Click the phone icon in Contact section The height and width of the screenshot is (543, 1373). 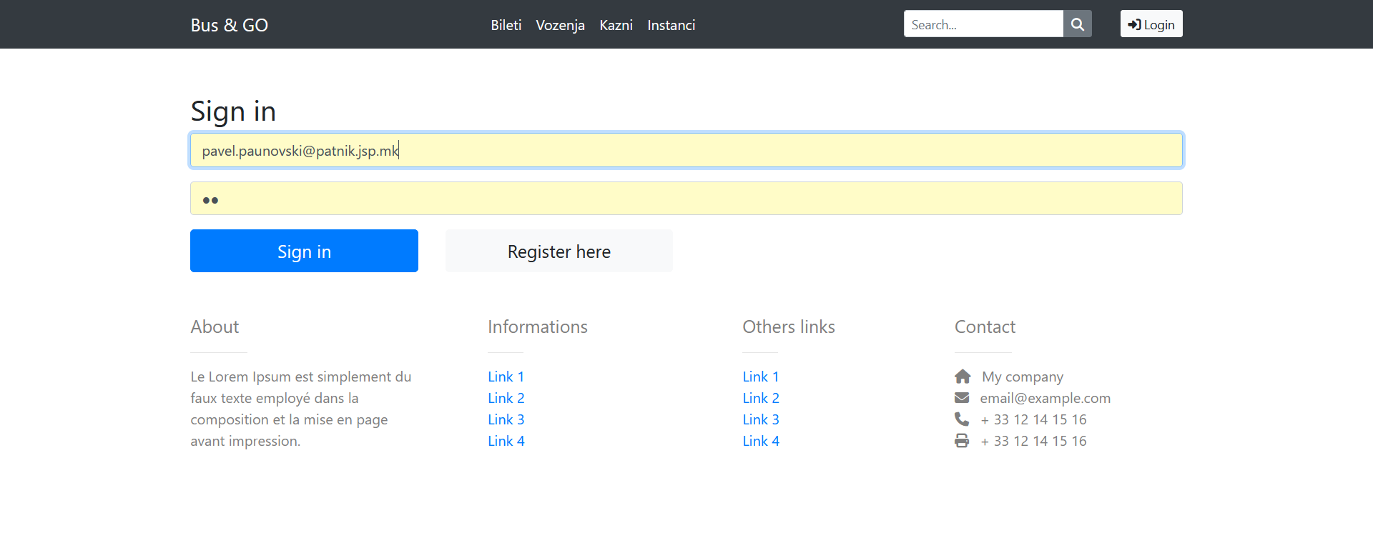962,419
